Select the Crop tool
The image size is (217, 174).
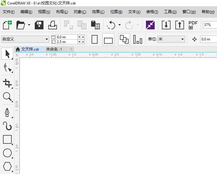[x=7, y=83]
